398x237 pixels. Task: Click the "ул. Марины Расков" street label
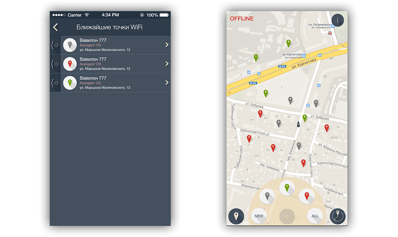coord(332,149)
